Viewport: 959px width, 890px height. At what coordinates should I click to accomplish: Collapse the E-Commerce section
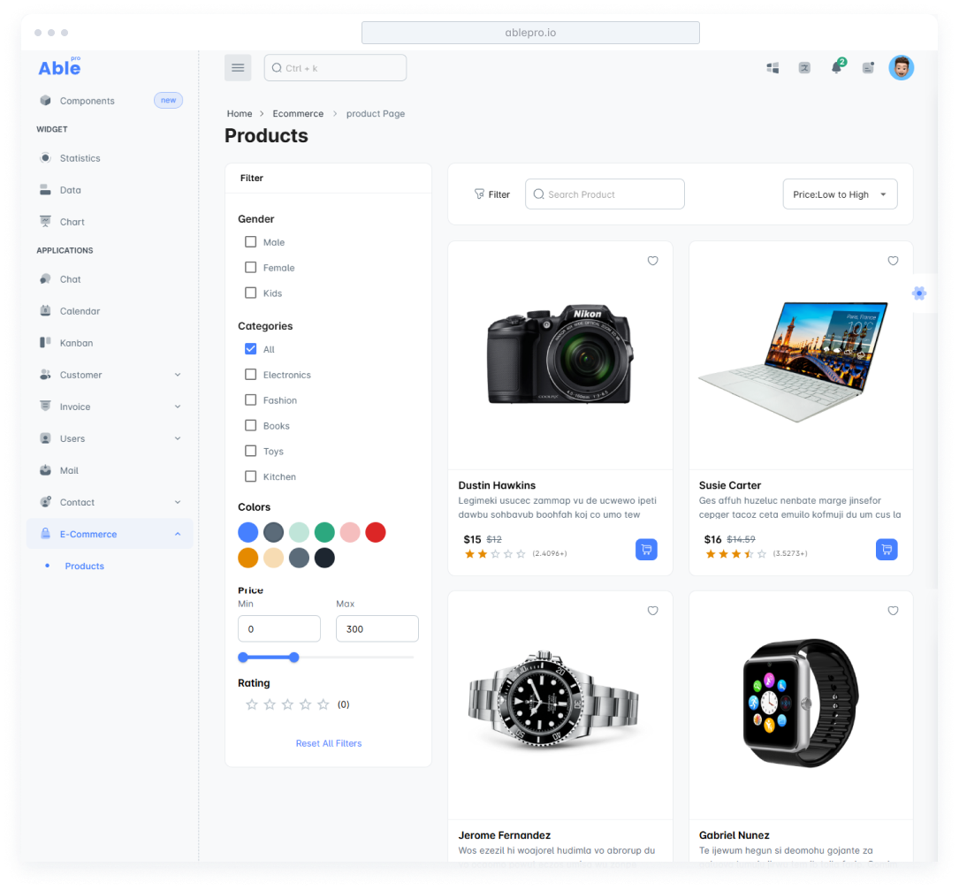pos(88,534)
